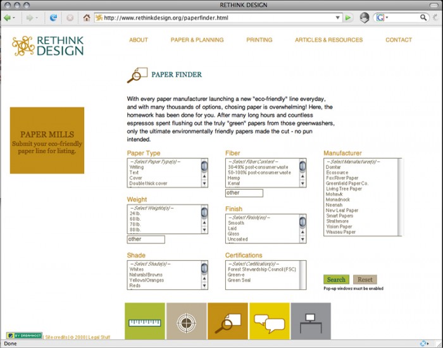Open the URL history dropdown arrow
The height and width of the screenshot is (348, 443).
point(337,18)
